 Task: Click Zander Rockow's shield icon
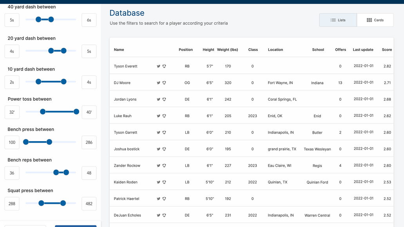pyautogui.click(x=164, y=165)
